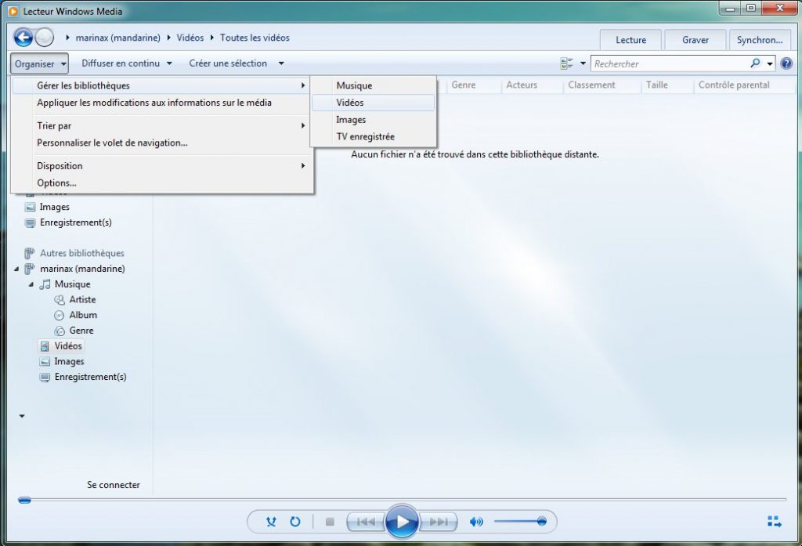The width and height of the screenshot is (802, 546).
Task: Click the Genre column header
Action: pos(464,85)
